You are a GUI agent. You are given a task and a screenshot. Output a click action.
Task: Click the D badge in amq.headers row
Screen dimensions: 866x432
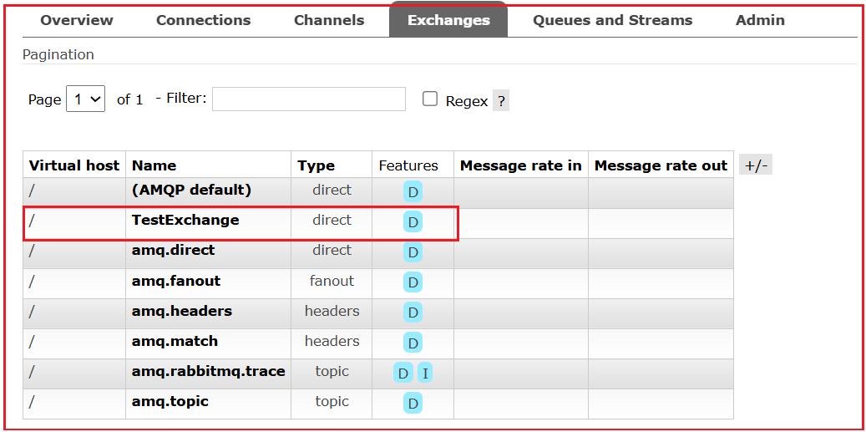413,313
